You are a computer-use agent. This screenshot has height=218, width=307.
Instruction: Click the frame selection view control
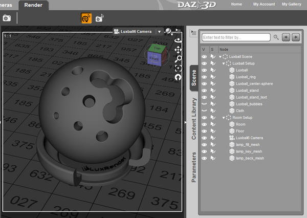178,68
